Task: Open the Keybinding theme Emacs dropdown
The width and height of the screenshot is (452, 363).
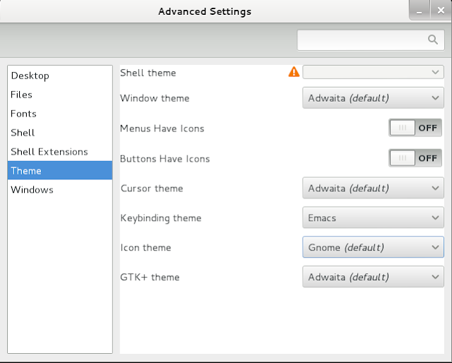Action: (373, 218)
